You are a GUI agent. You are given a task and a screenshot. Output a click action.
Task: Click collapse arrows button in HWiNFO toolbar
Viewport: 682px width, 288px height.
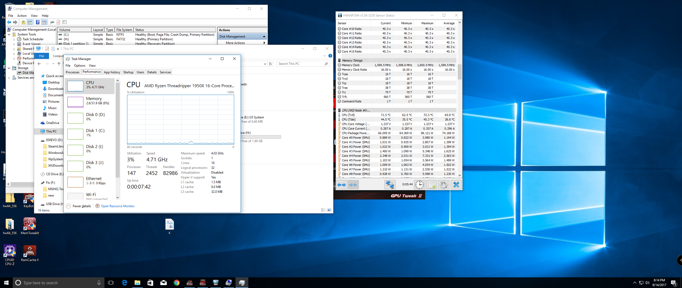point(353,185)
